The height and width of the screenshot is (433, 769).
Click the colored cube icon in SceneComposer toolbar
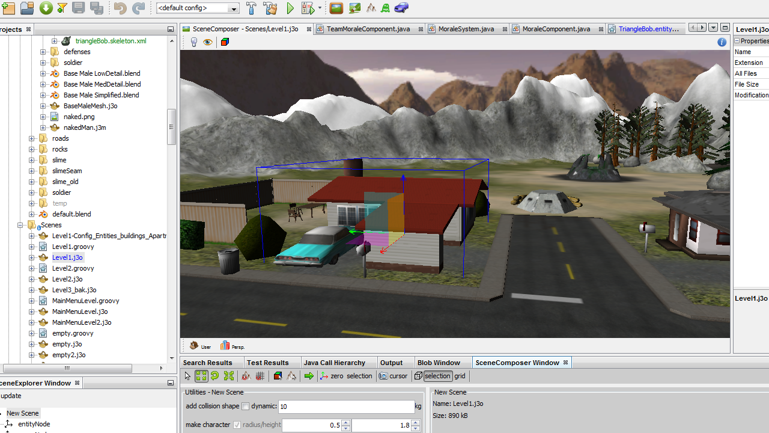point(225,42)
